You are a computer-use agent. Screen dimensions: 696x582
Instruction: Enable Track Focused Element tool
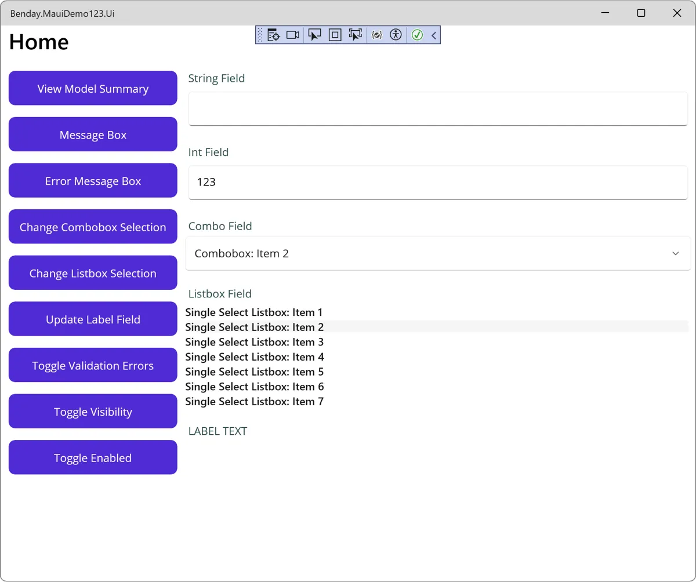[355, 35]
